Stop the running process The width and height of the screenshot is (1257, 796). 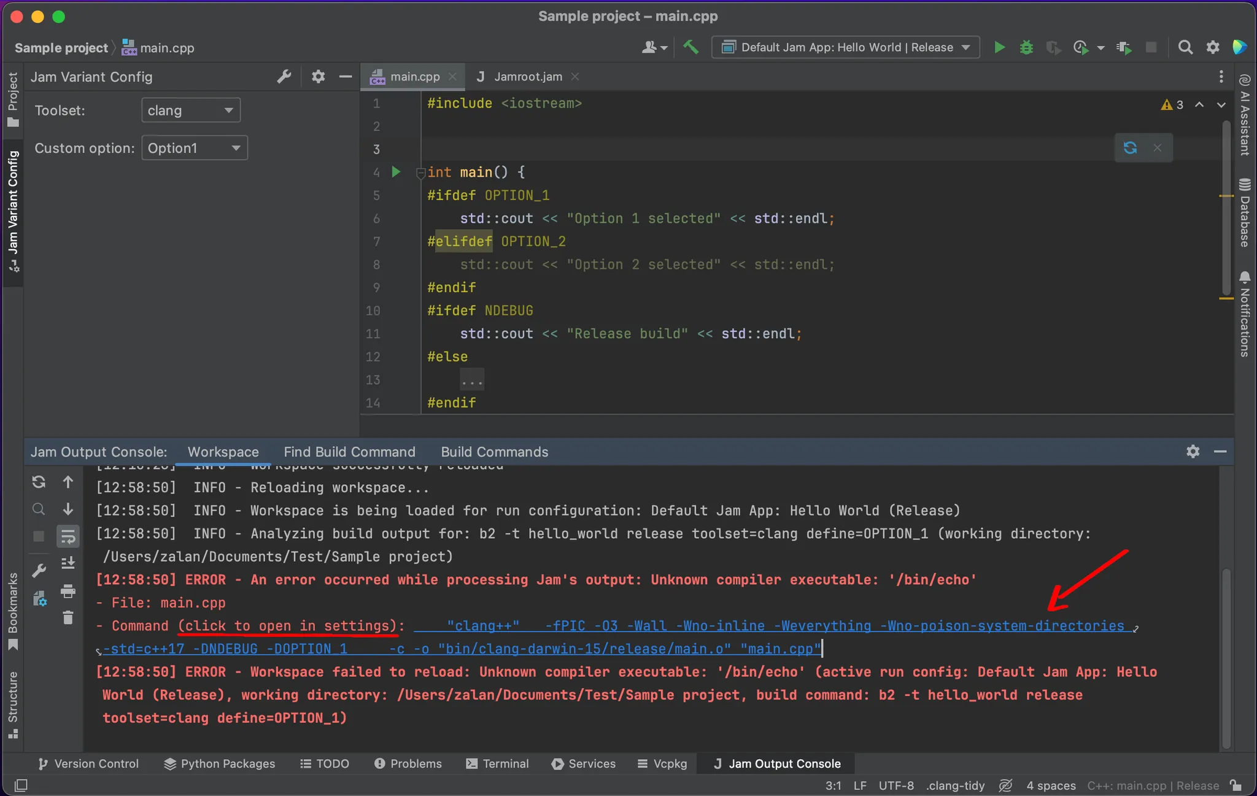pyautogui.click(x=1151, y=47)
